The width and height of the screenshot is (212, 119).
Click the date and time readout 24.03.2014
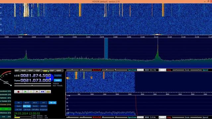(x=27, y=113)
